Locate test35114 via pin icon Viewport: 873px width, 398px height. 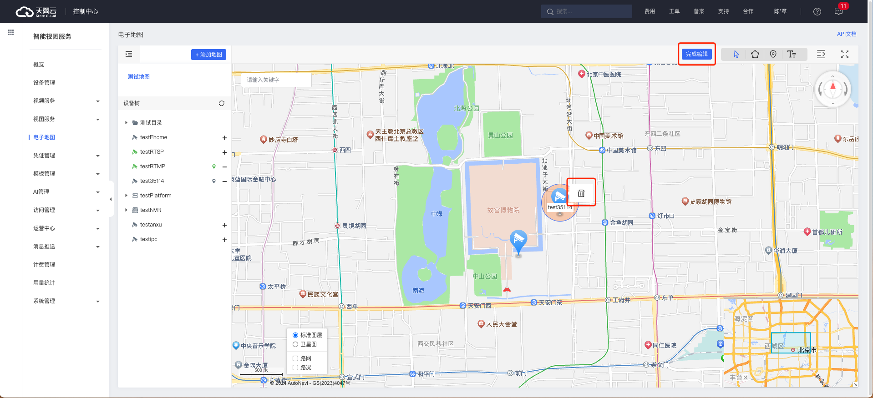click(214, 181)
